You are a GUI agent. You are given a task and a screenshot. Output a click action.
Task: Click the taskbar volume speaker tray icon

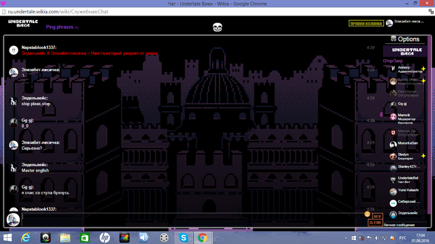[377, 238]
